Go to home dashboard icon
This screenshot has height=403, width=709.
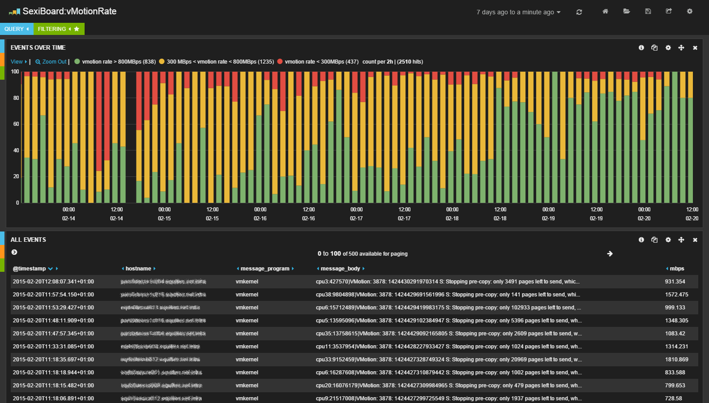(605, 11)
